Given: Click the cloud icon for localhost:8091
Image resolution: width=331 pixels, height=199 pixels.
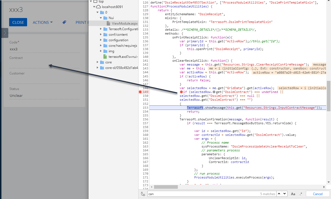Looking at the screenshot, I should 98,7.
